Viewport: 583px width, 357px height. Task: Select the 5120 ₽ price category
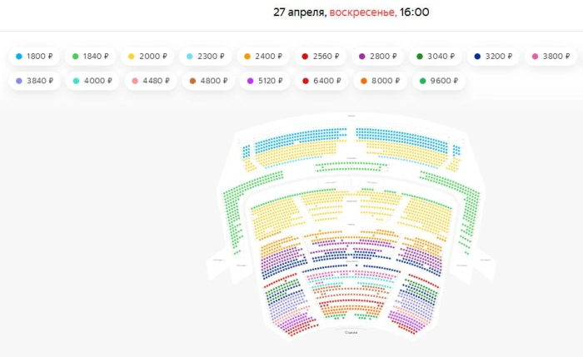265,81
